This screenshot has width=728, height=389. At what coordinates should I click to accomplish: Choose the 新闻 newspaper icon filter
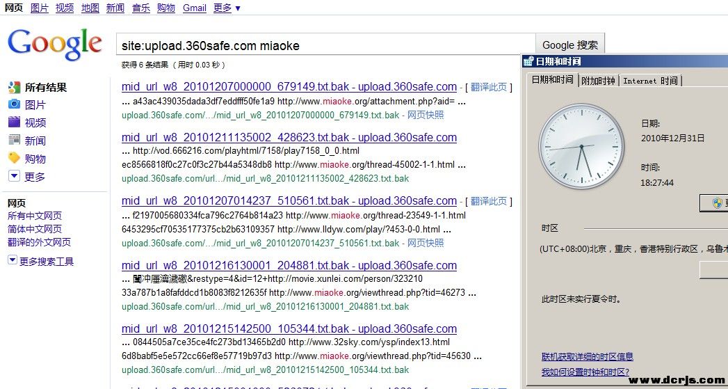pyautogui.click(x=14, y=141)
